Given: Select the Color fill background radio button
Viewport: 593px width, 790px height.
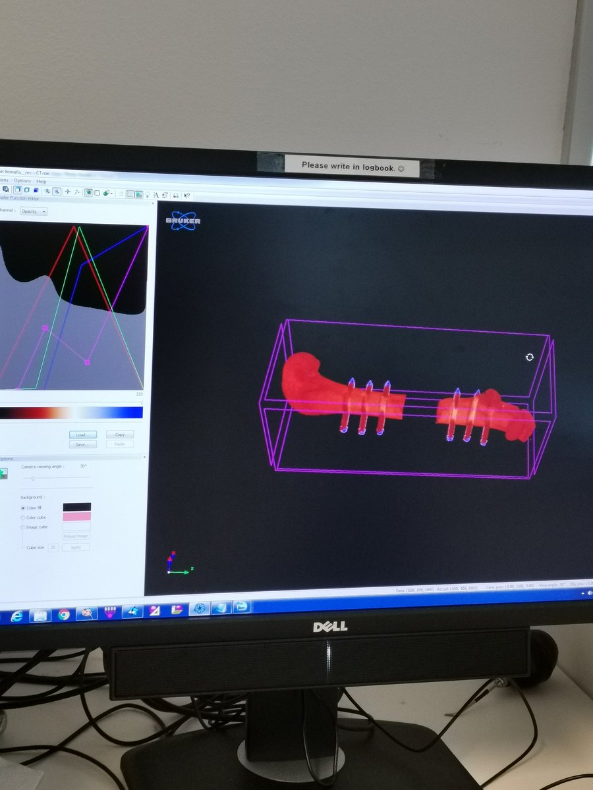Looking at the screenshot, I should click(x=23, y=508).
